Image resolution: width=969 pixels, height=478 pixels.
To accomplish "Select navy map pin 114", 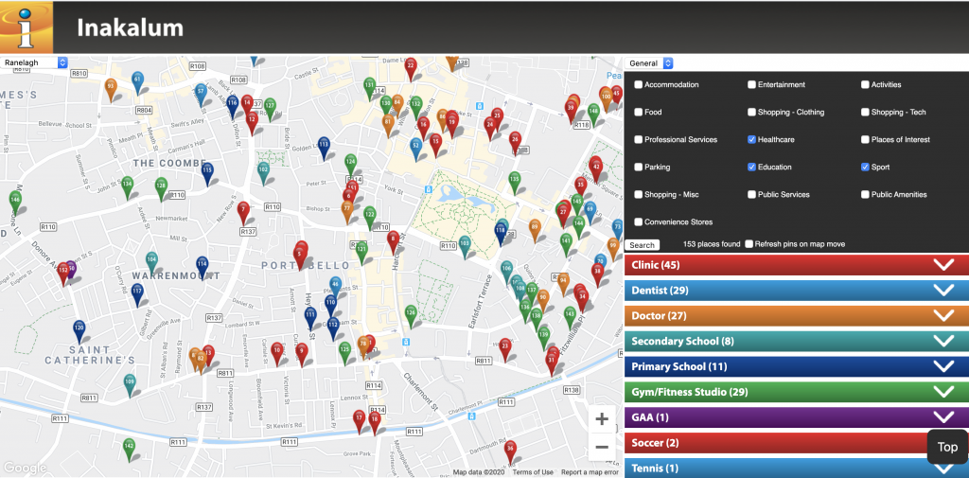I will (x=203, y=268).
